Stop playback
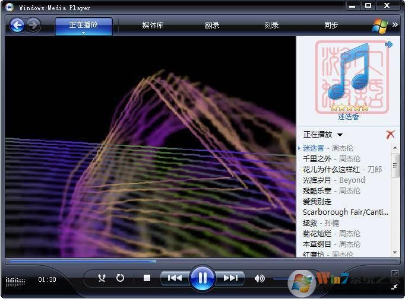 pyautogui.click(x=147, y=278)
